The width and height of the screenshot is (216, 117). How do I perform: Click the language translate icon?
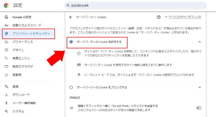6,86
